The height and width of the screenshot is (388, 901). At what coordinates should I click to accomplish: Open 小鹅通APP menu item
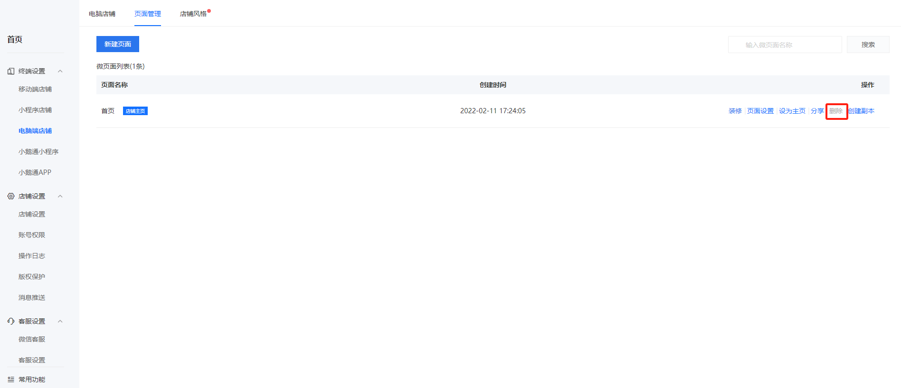[x=35, y=172]
